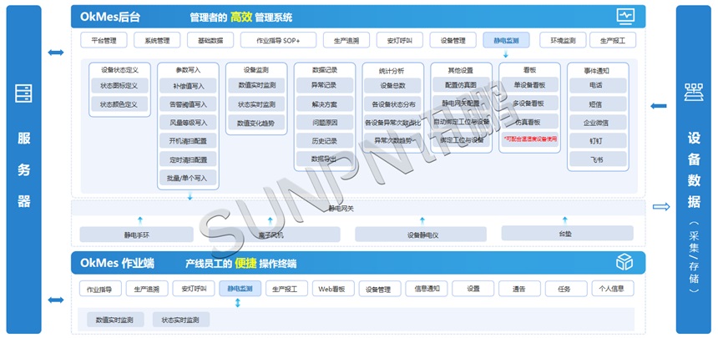Image resolution: width=718 pixels, height=338 pixels.
Task: Click 数据导出 item
Action: (x=325, y=159)
